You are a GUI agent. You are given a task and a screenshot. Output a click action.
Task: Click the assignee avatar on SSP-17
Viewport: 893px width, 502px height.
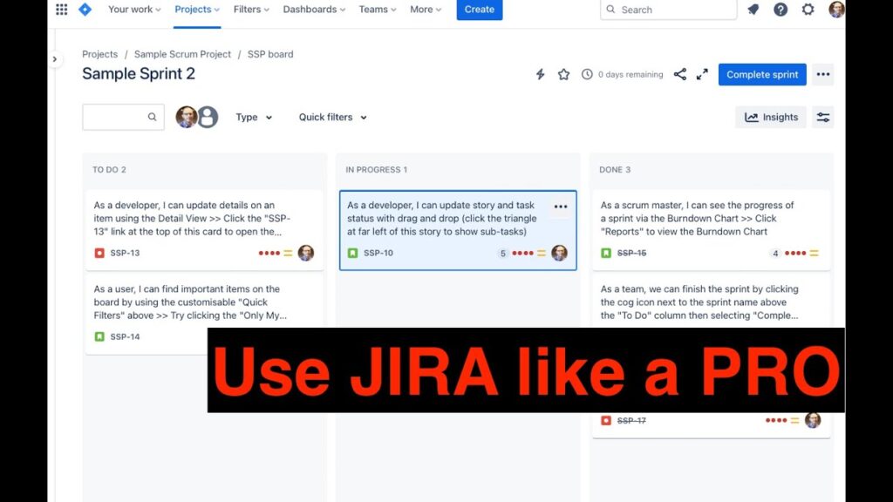point(813,420)
